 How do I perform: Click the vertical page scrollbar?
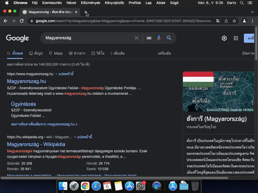coord(256,43)
